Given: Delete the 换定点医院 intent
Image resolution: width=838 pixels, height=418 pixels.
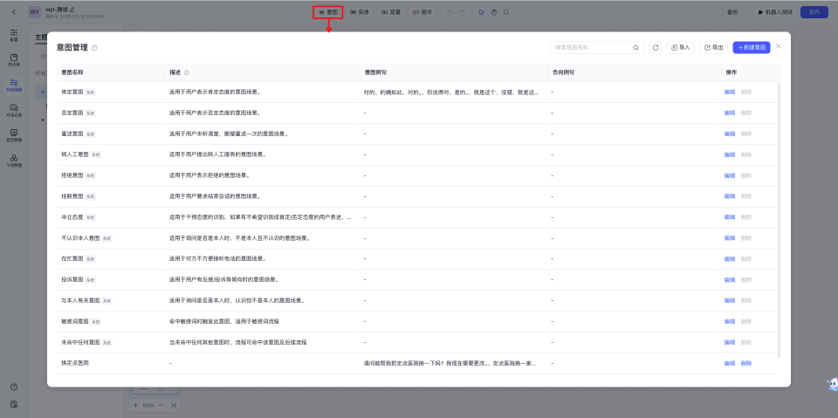Looking at the screenshot, I should [x=745, y=363].
